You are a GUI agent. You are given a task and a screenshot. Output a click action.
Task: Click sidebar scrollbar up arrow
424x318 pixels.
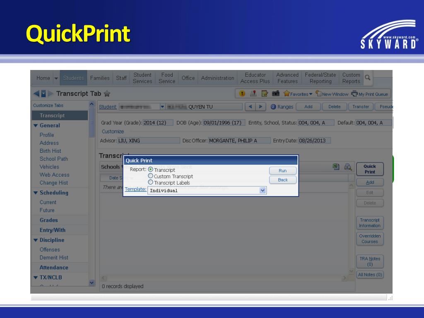92,104
